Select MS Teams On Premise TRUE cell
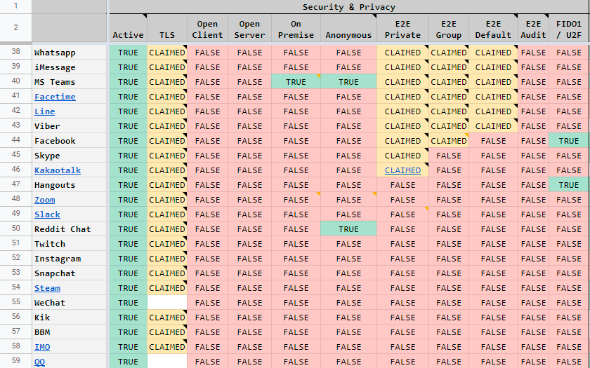This screenshot has height=368, width=590. point(296,82)
